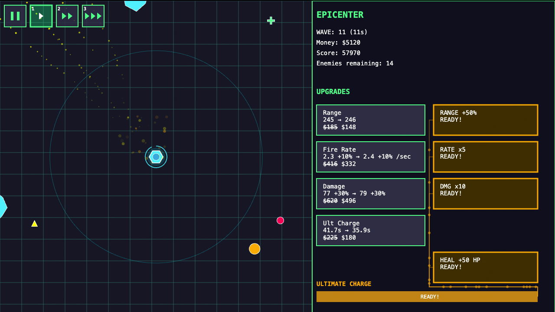Set game speed to 1x

pos(41,16)
